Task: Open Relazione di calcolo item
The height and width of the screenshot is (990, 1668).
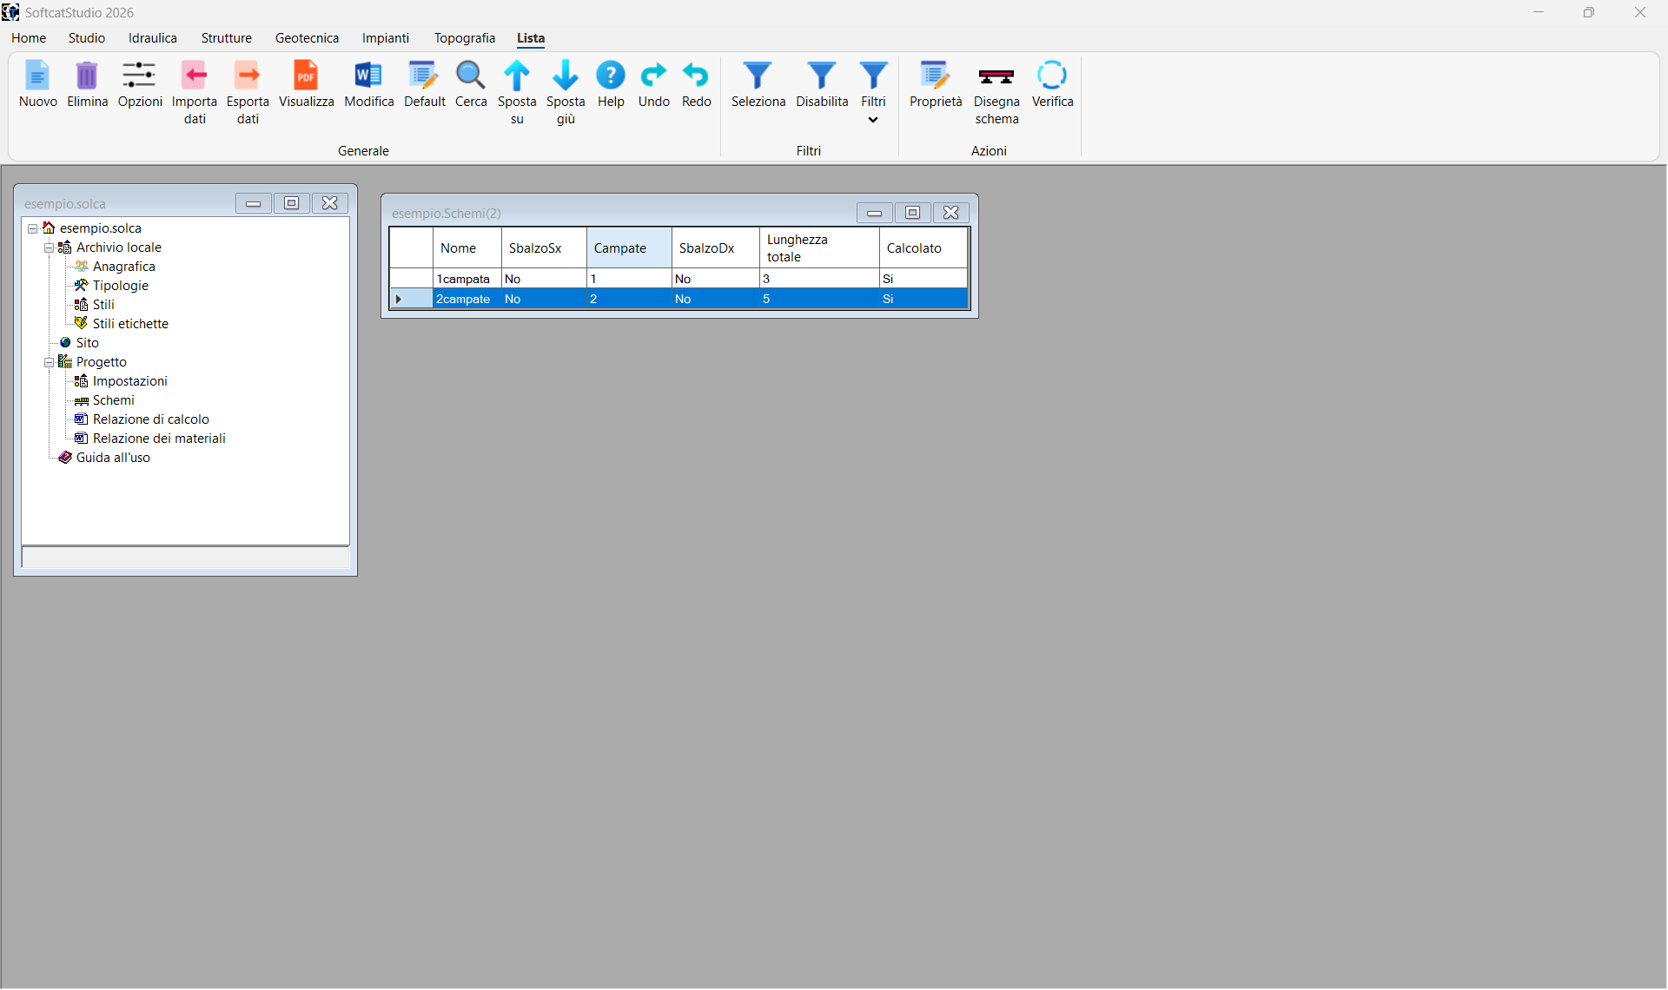Action: (x=150, y=419)
